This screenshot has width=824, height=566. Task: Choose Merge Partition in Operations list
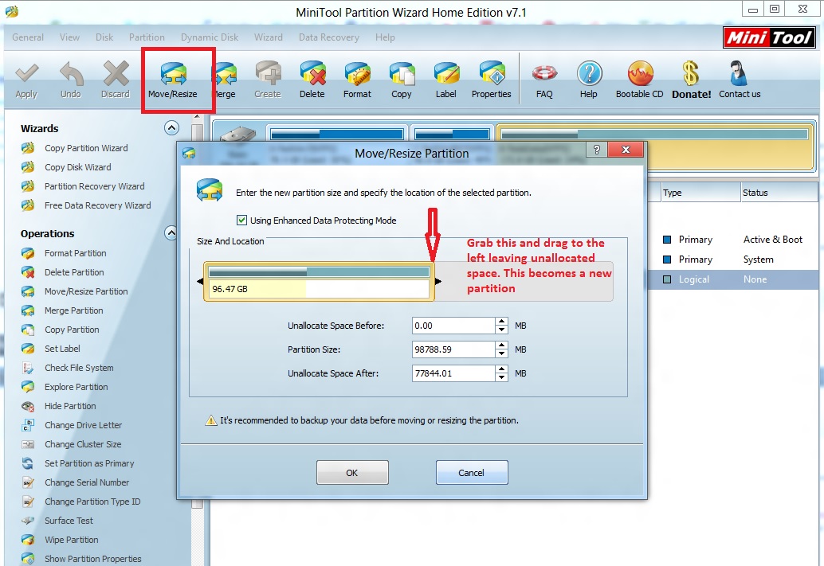coord(73,310)
